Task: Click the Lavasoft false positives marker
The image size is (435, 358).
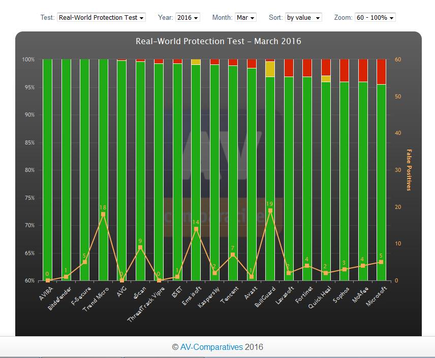Action: 289,273
